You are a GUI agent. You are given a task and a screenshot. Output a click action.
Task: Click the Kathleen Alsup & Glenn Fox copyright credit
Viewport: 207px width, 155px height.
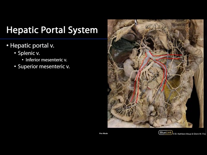(x=190, y=134)
